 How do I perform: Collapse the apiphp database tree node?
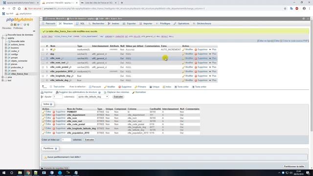click(x=3, y=38)
